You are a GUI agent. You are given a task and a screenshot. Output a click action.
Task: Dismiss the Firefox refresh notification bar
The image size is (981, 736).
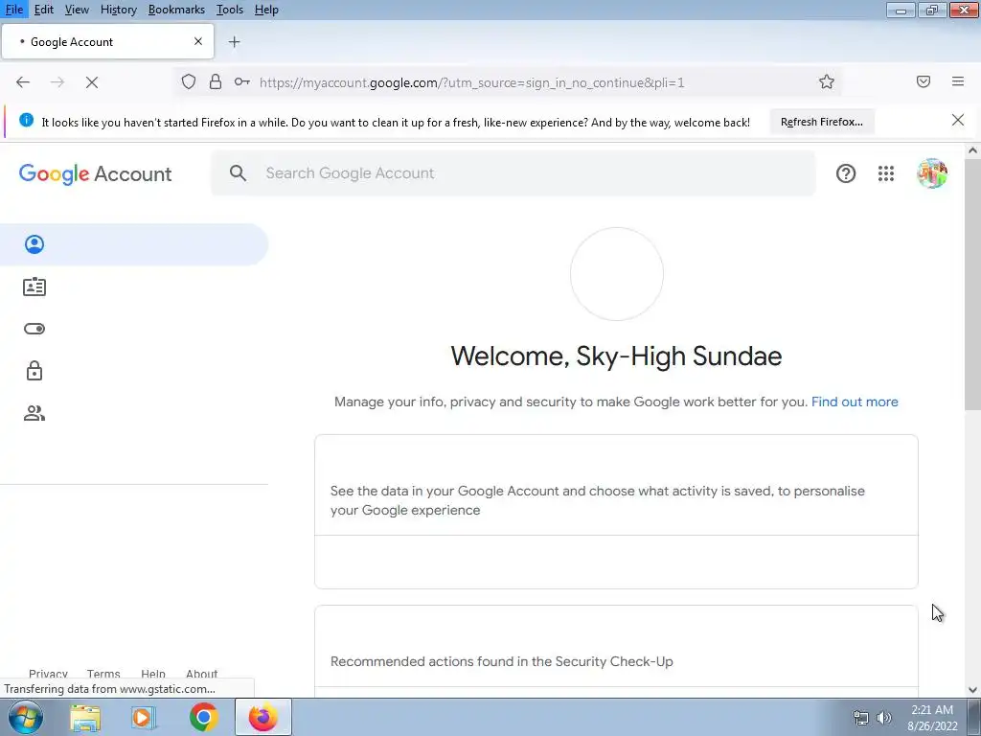pos(958,120)
